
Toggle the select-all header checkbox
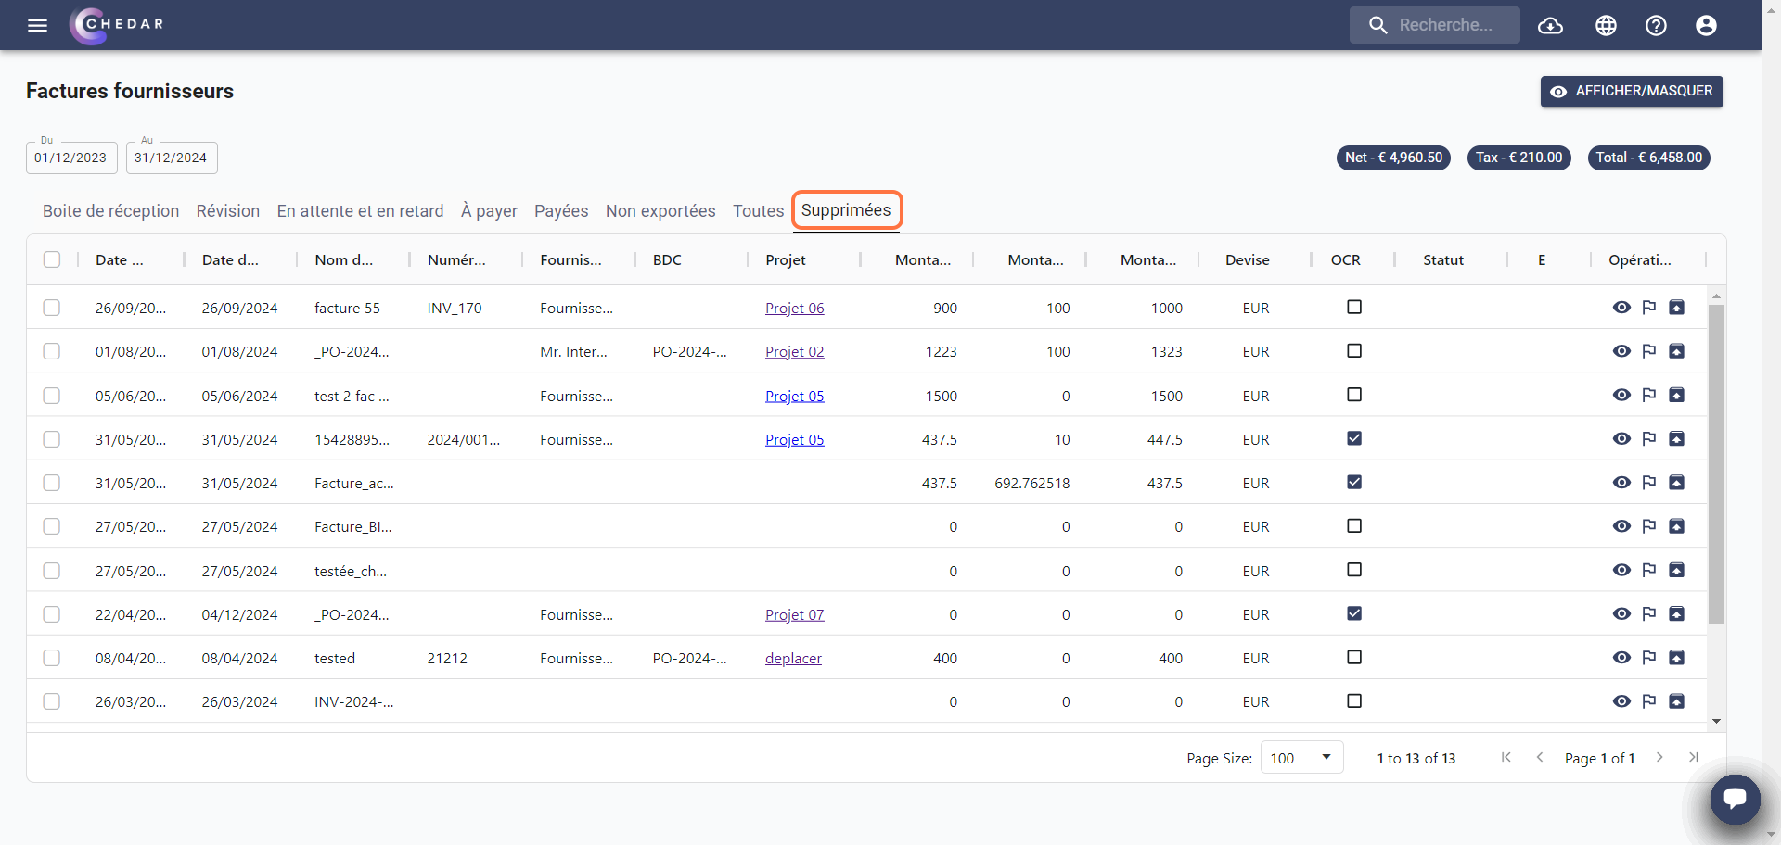point(52,259)
